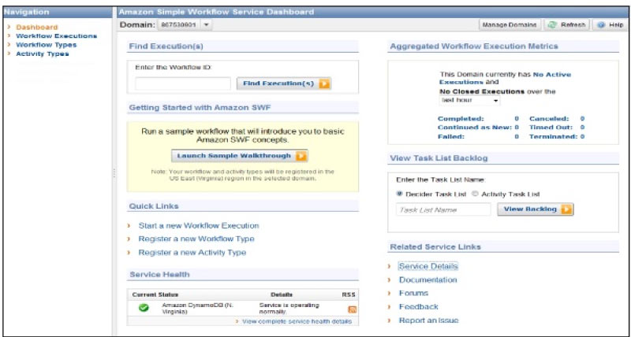Click the Workflow ID input field
The width and height of the screenshot is (631, 337).
tap(183, 83)
